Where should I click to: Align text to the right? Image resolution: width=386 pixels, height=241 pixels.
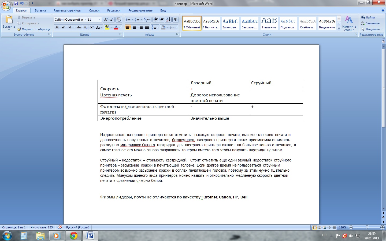click(x=140, y=27)
